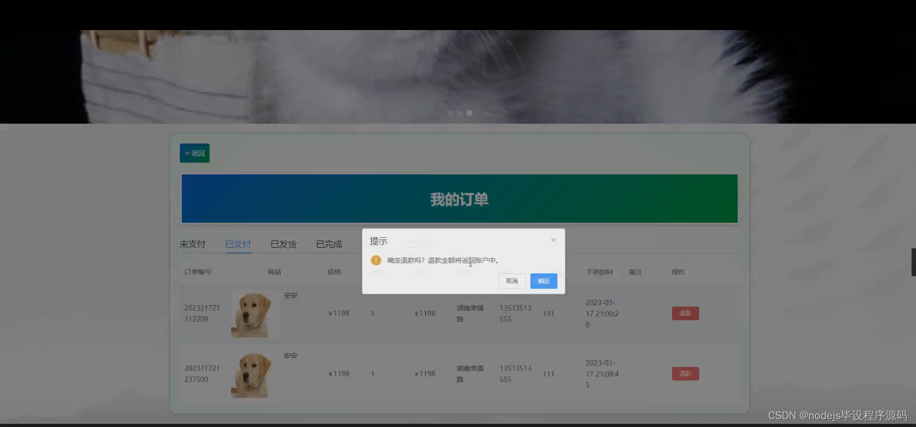Click the page's vertical scrollbar handle
The width and height of the screenshot is (916, 427).
[913, 262]
